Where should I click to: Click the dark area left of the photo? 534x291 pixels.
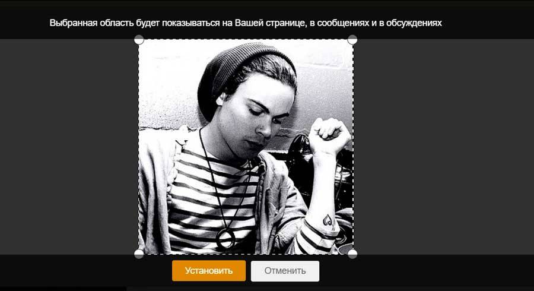(68, 147)
